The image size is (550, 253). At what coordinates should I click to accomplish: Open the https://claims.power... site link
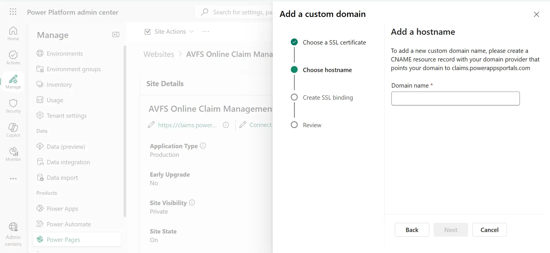tap(187, 125)
